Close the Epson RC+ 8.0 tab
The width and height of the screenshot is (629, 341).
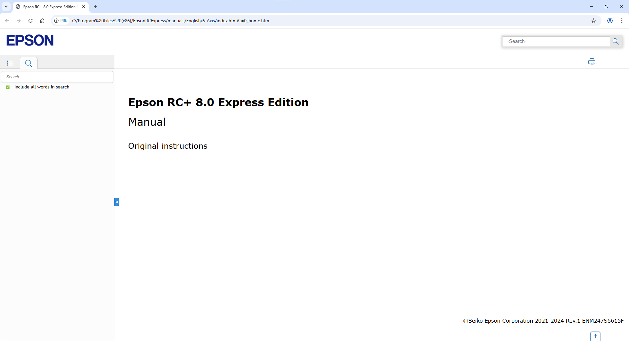pos(84,7)
